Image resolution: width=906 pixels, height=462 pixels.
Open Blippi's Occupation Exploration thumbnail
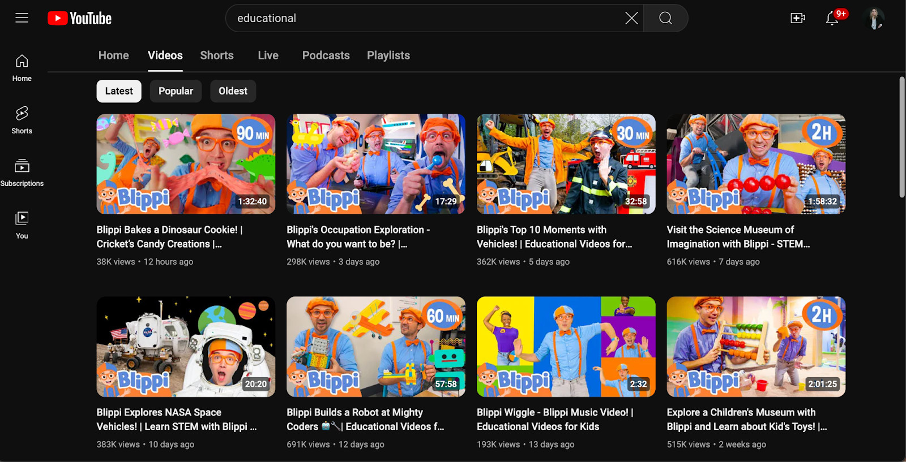376,164
